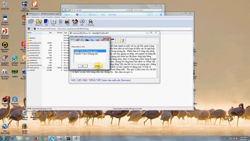Image resolution: width=250 pixels, height=141 pixels.
Task: Click the yellow info icon in VietVoice toolbar
Action: pyautogui.click(x=118, y=40)
